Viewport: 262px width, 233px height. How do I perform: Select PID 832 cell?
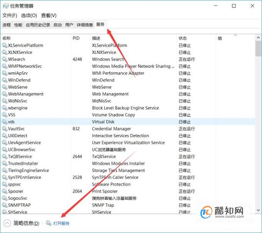point(76,129)
